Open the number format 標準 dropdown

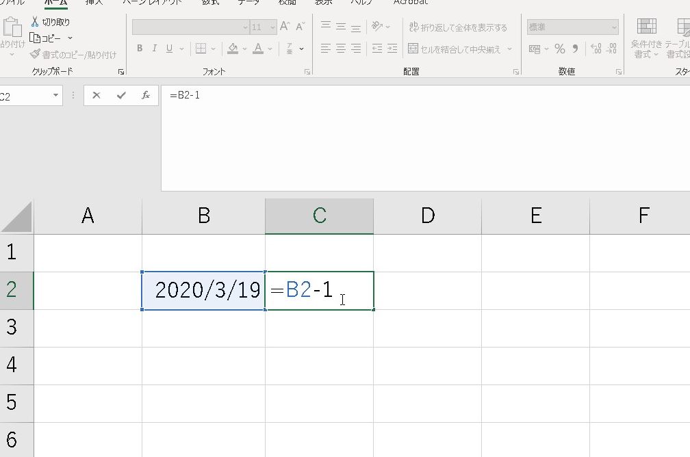pyautogui.click(x=613, y=27)
